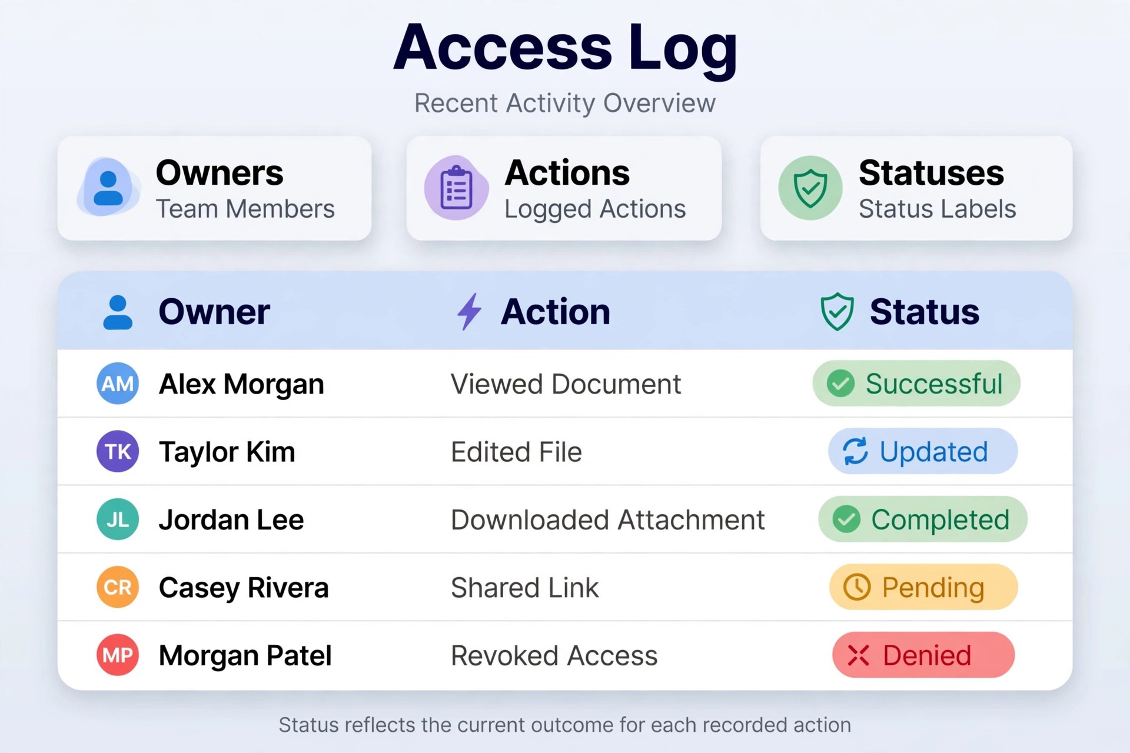Sort table by Action column header
Screen dimensions: 1130x753
click(x=556, y=312)
